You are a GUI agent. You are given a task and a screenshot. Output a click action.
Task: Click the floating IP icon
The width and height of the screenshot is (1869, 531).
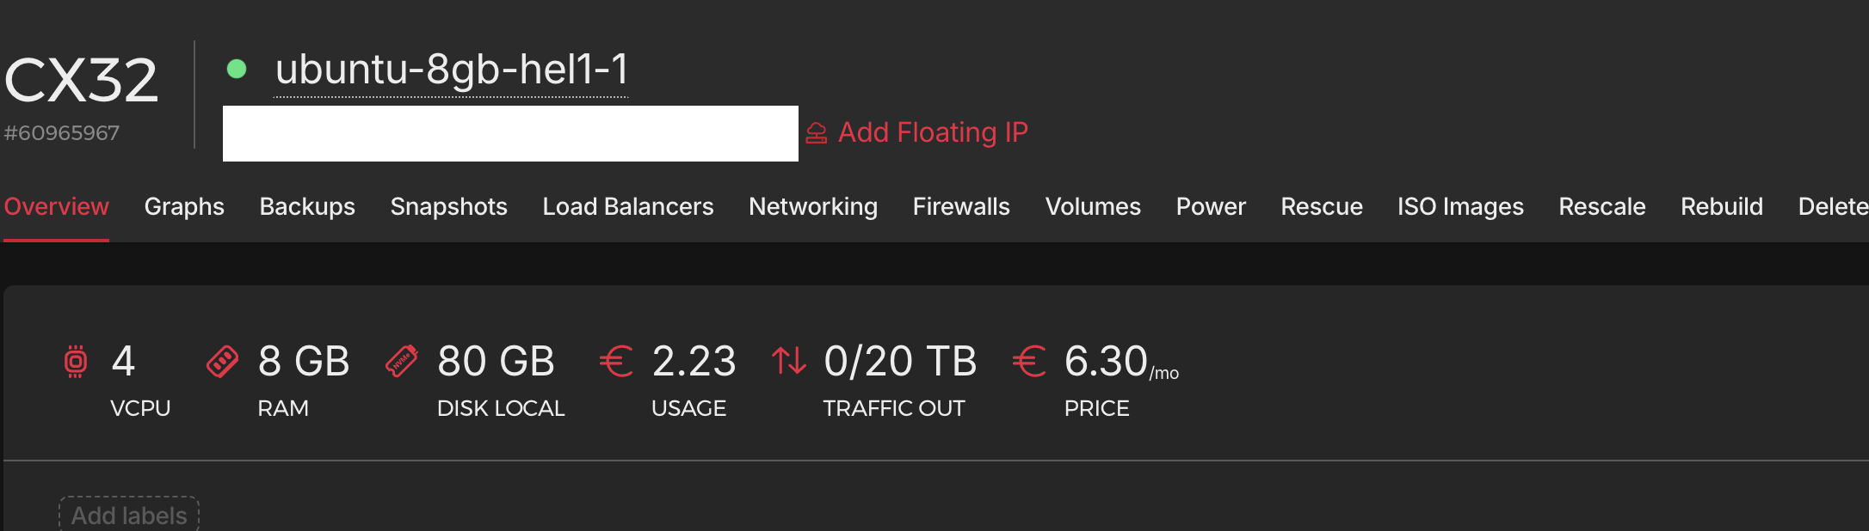pyautogui.click(x=817, y=133)
